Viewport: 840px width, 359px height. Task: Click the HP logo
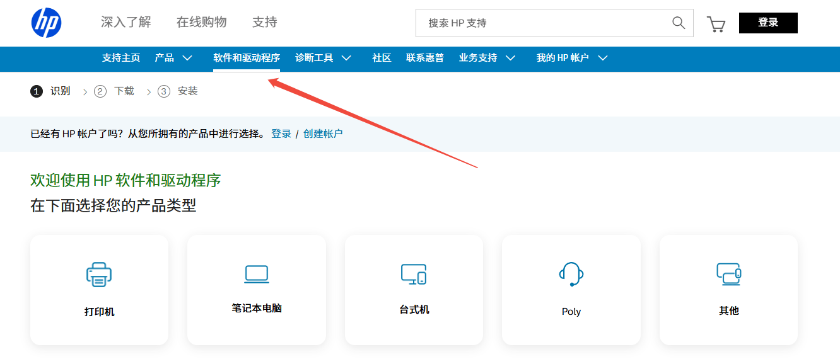click(x=46, y=23)
